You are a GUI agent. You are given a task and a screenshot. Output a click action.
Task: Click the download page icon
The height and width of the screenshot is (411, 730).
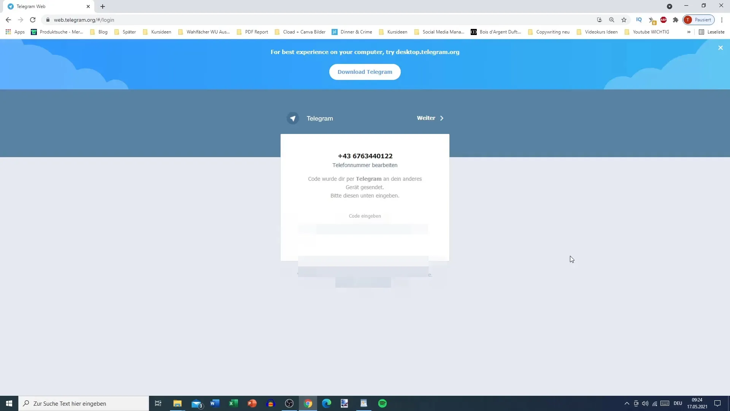coord(599,19)
